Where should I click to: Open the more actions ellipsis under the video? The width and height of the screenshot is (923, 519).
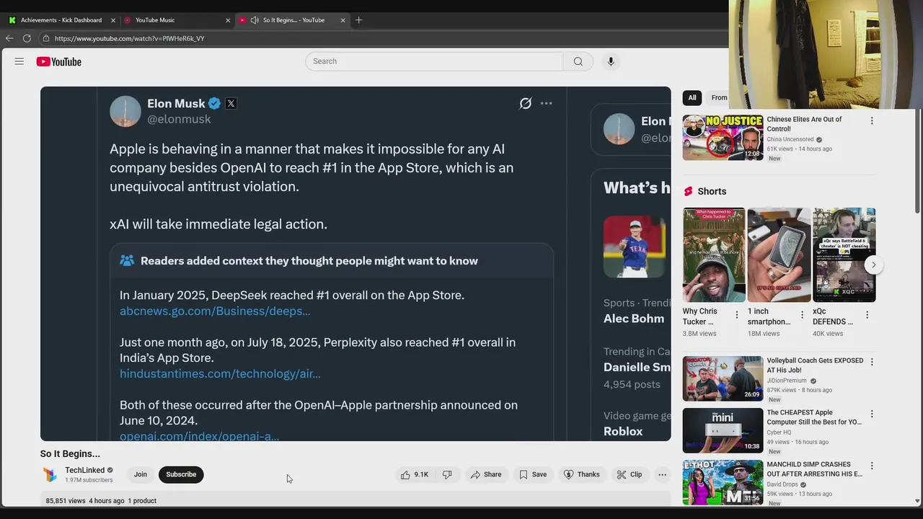point(662,474)
